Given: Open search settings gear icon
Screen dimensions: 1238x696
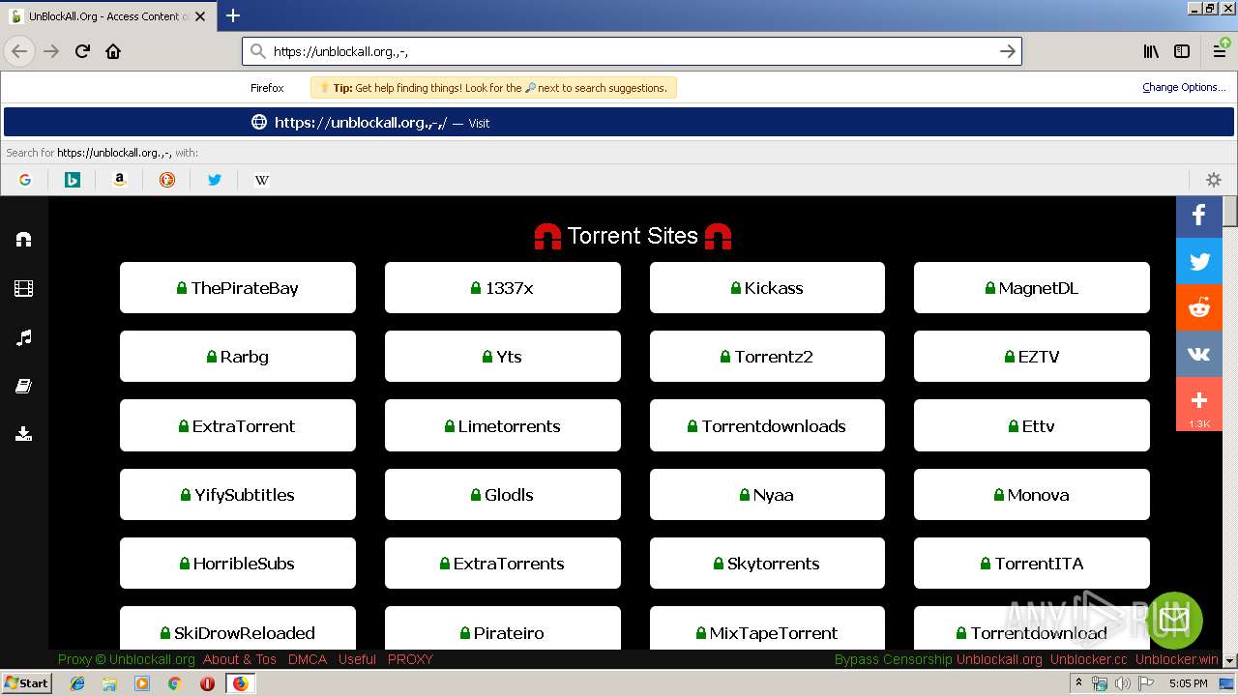Looking at the screenshot, I should 1214,180.
